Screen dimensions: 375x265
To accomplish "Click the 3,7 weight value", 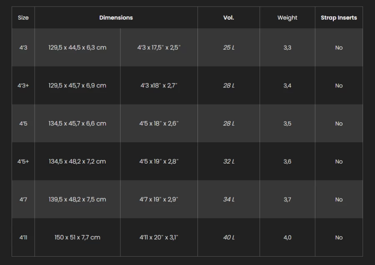I will (287, 199).
